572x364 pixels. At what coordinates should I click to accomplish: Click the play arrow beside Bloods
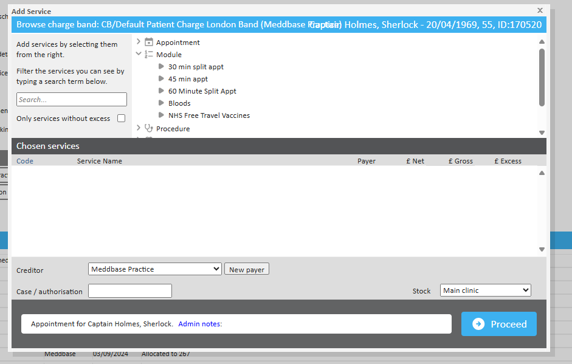(162, 103)
